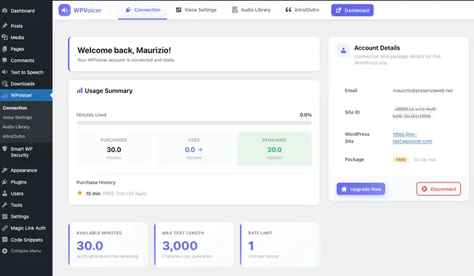Open Audio Library submenu item in sidebar
474x276 pixels.
click(16, 127)
